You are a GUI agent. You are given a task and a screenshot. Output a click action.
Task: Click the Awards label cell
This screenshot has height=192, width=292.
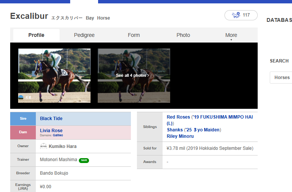click(150, 162)
